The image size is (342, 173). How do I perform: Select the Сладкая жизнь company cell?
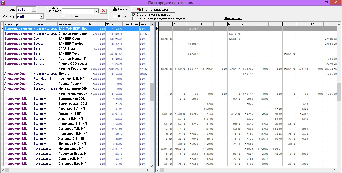tap(72, 34)
